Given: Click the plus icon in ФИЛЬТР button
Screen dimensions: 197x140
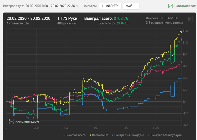Looking at the screenshot, I should (102, 6).
